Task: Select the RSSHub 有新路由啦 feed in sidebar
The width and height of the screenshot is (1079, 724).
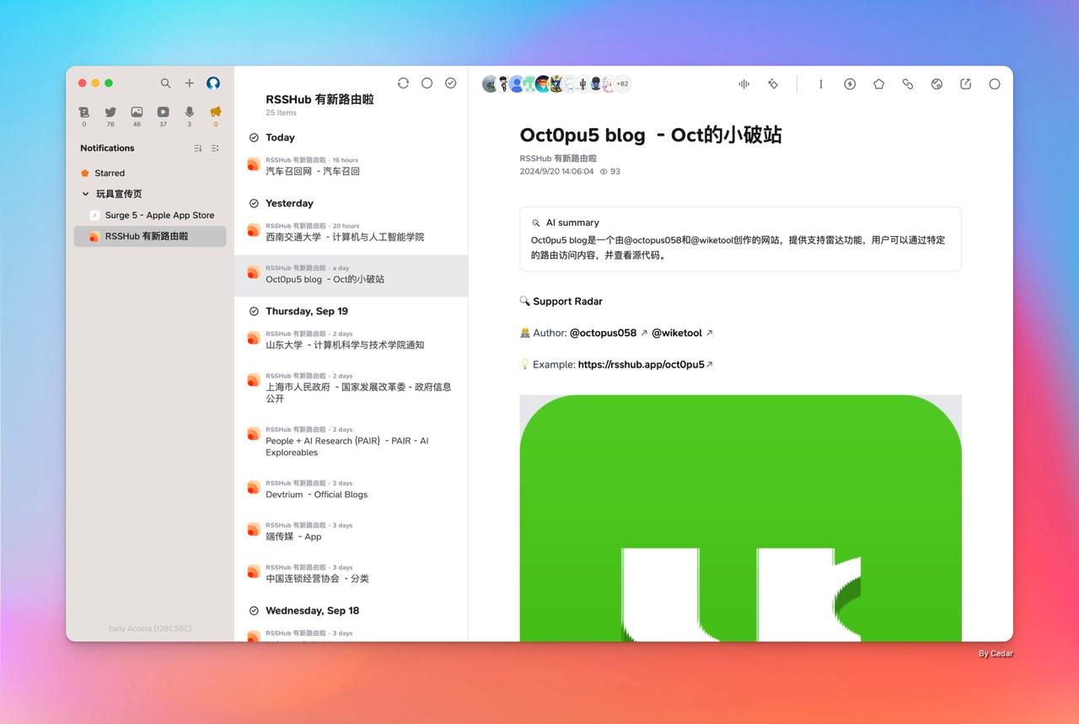Action: pos(150,236)
